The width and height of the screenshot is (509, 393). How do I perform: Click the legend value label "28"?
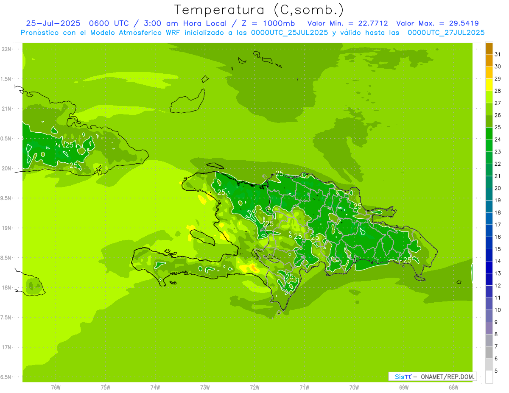498,91
